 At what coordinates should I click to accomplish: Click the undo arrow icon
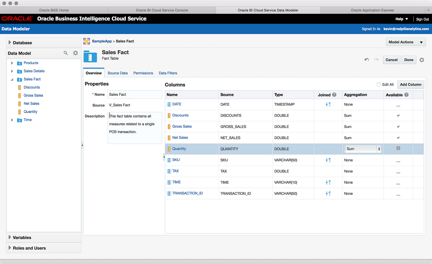pos(367,60)
